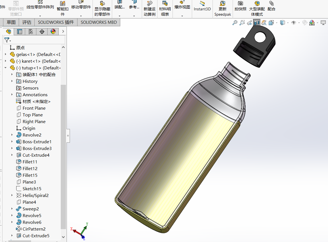Show more manager tabs with chevron

[63, 31]
